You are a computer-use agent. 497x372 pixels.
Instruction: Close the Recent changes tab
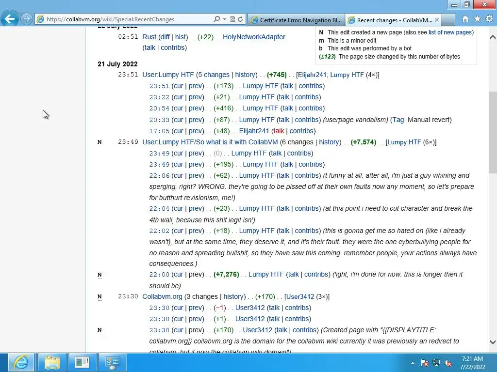pos(437,20)
